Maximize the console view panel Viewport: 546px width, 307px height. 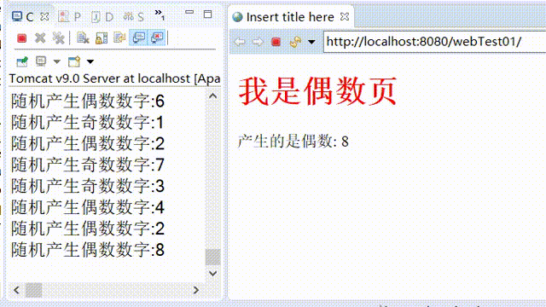coord(207,14)
